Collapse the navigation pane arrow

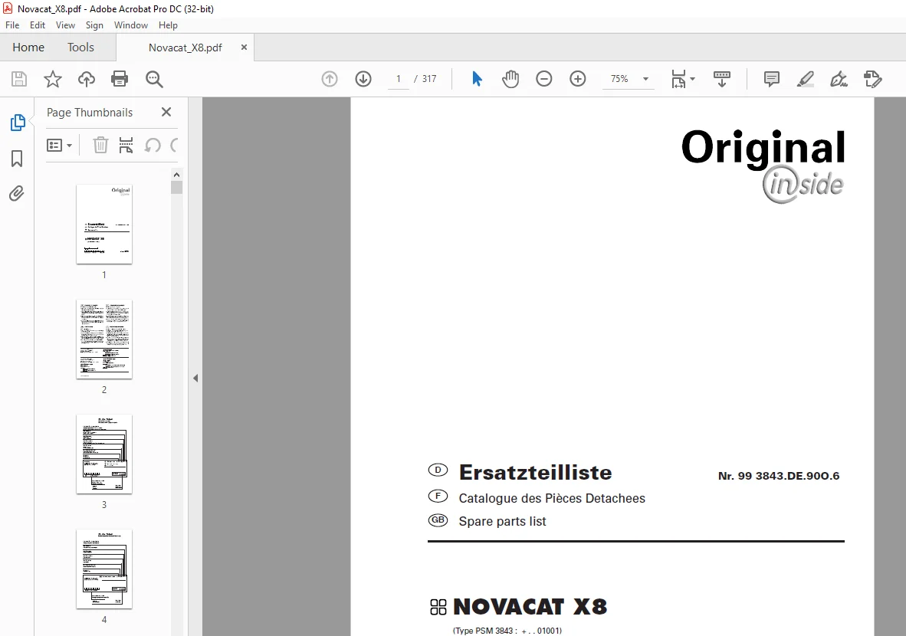[x=195, y=379]
